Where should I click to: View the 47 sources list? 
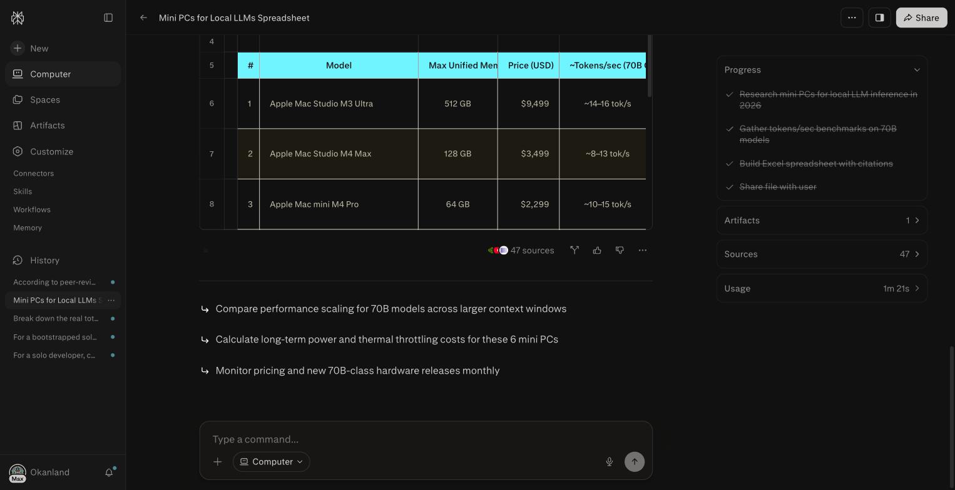click(x=521, y=250)
